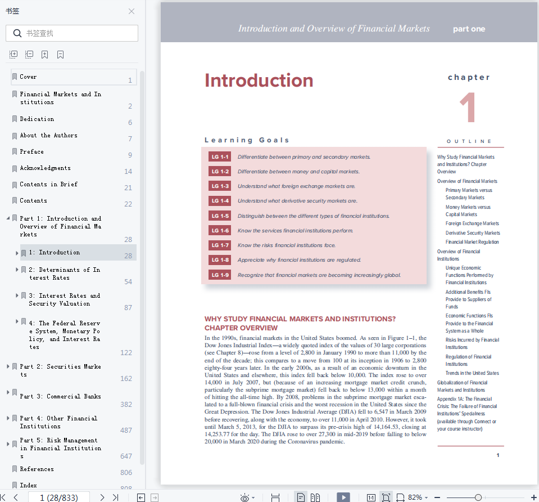Click the zoom out minus button
Screen dimensions: 539x502
(x=437, y=497)
